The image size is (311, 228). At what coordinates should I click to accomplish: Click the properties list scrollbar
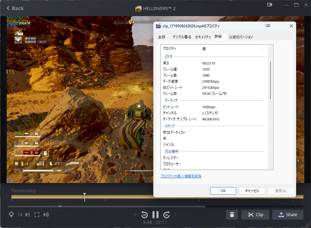[x=270, y=80]
